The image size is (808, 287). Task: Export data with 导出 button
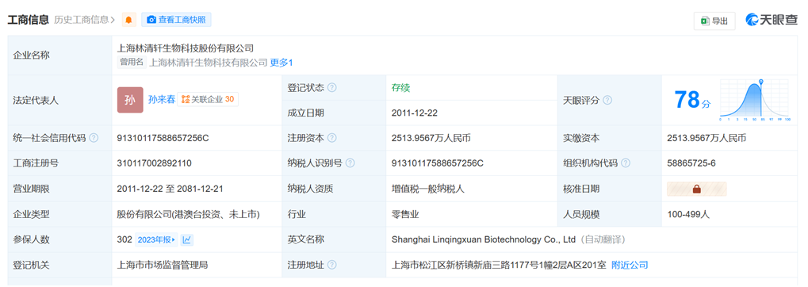714,21
